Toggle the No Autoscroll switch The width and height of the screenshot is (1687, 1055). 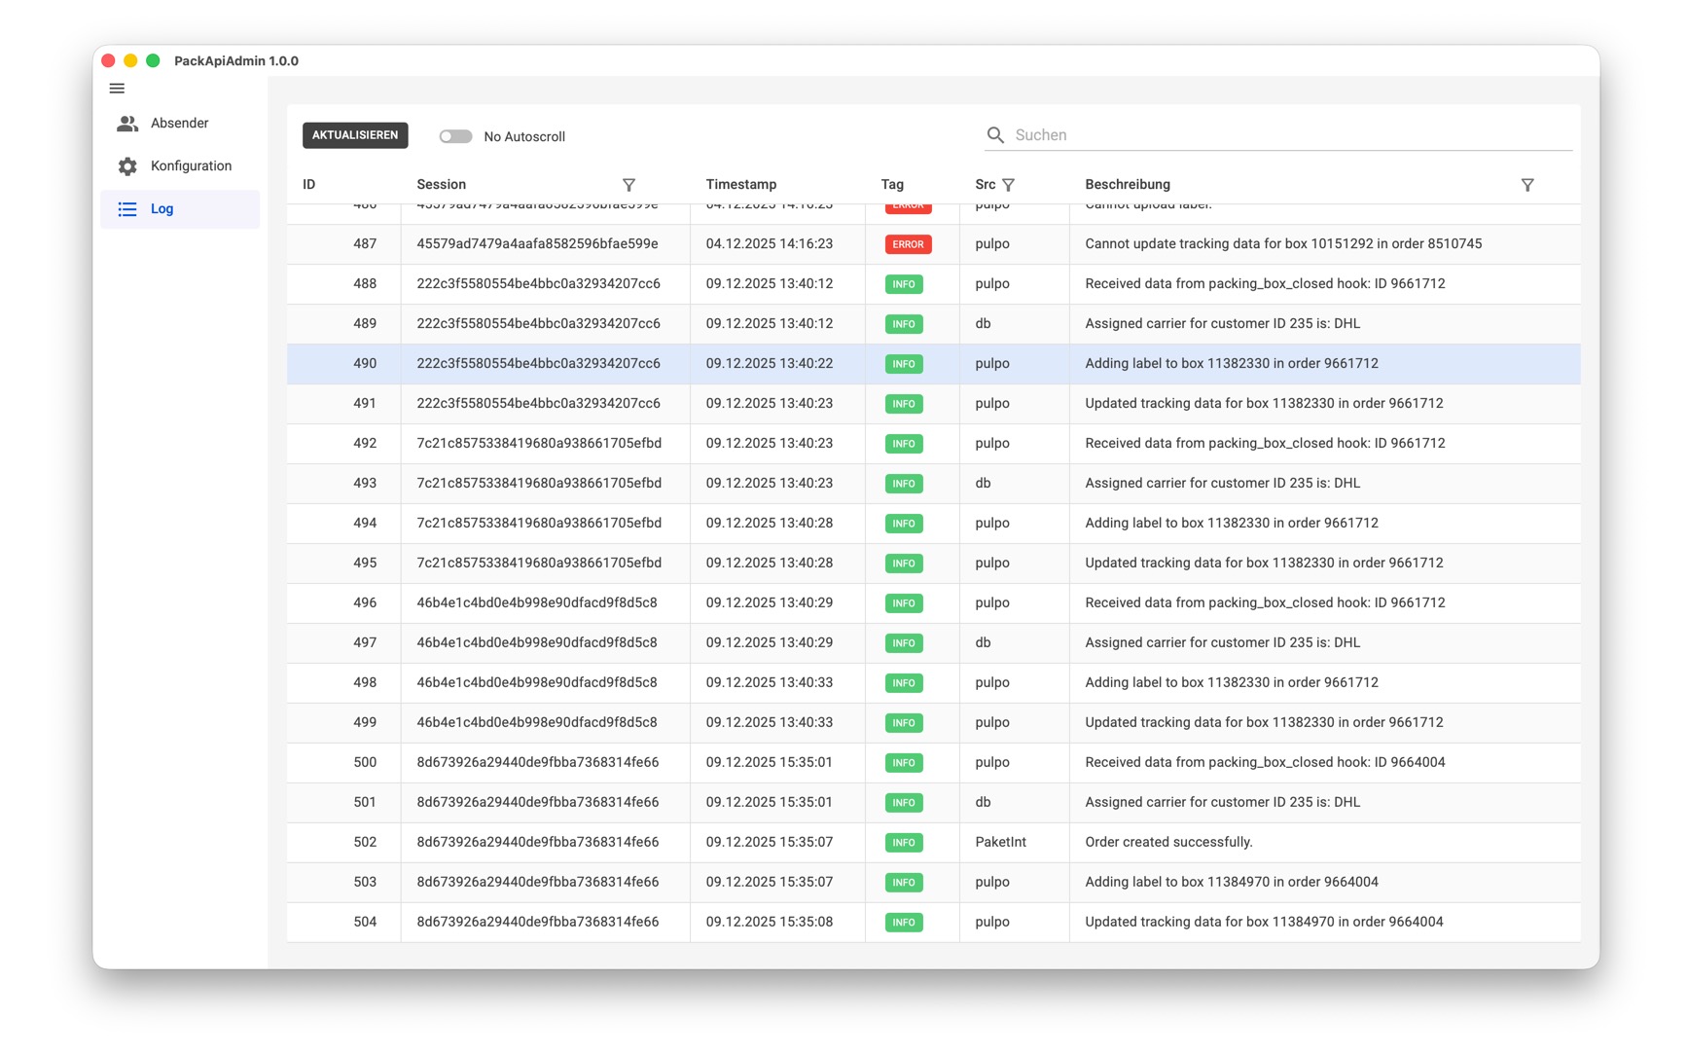455,136
